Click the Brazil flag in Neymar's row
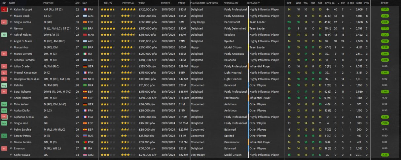This screenshot has width=401, height=160. (85, 28)
